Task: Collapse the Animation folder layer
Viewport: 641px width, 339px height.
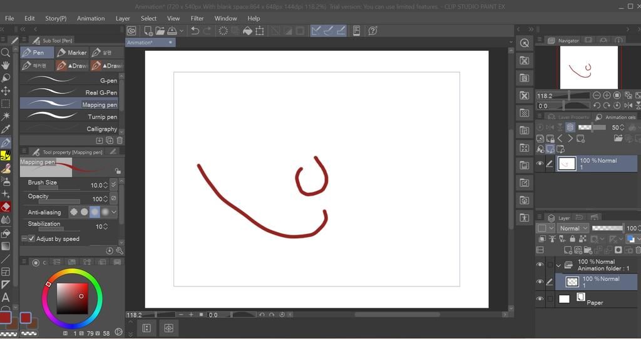Action: 558,265
